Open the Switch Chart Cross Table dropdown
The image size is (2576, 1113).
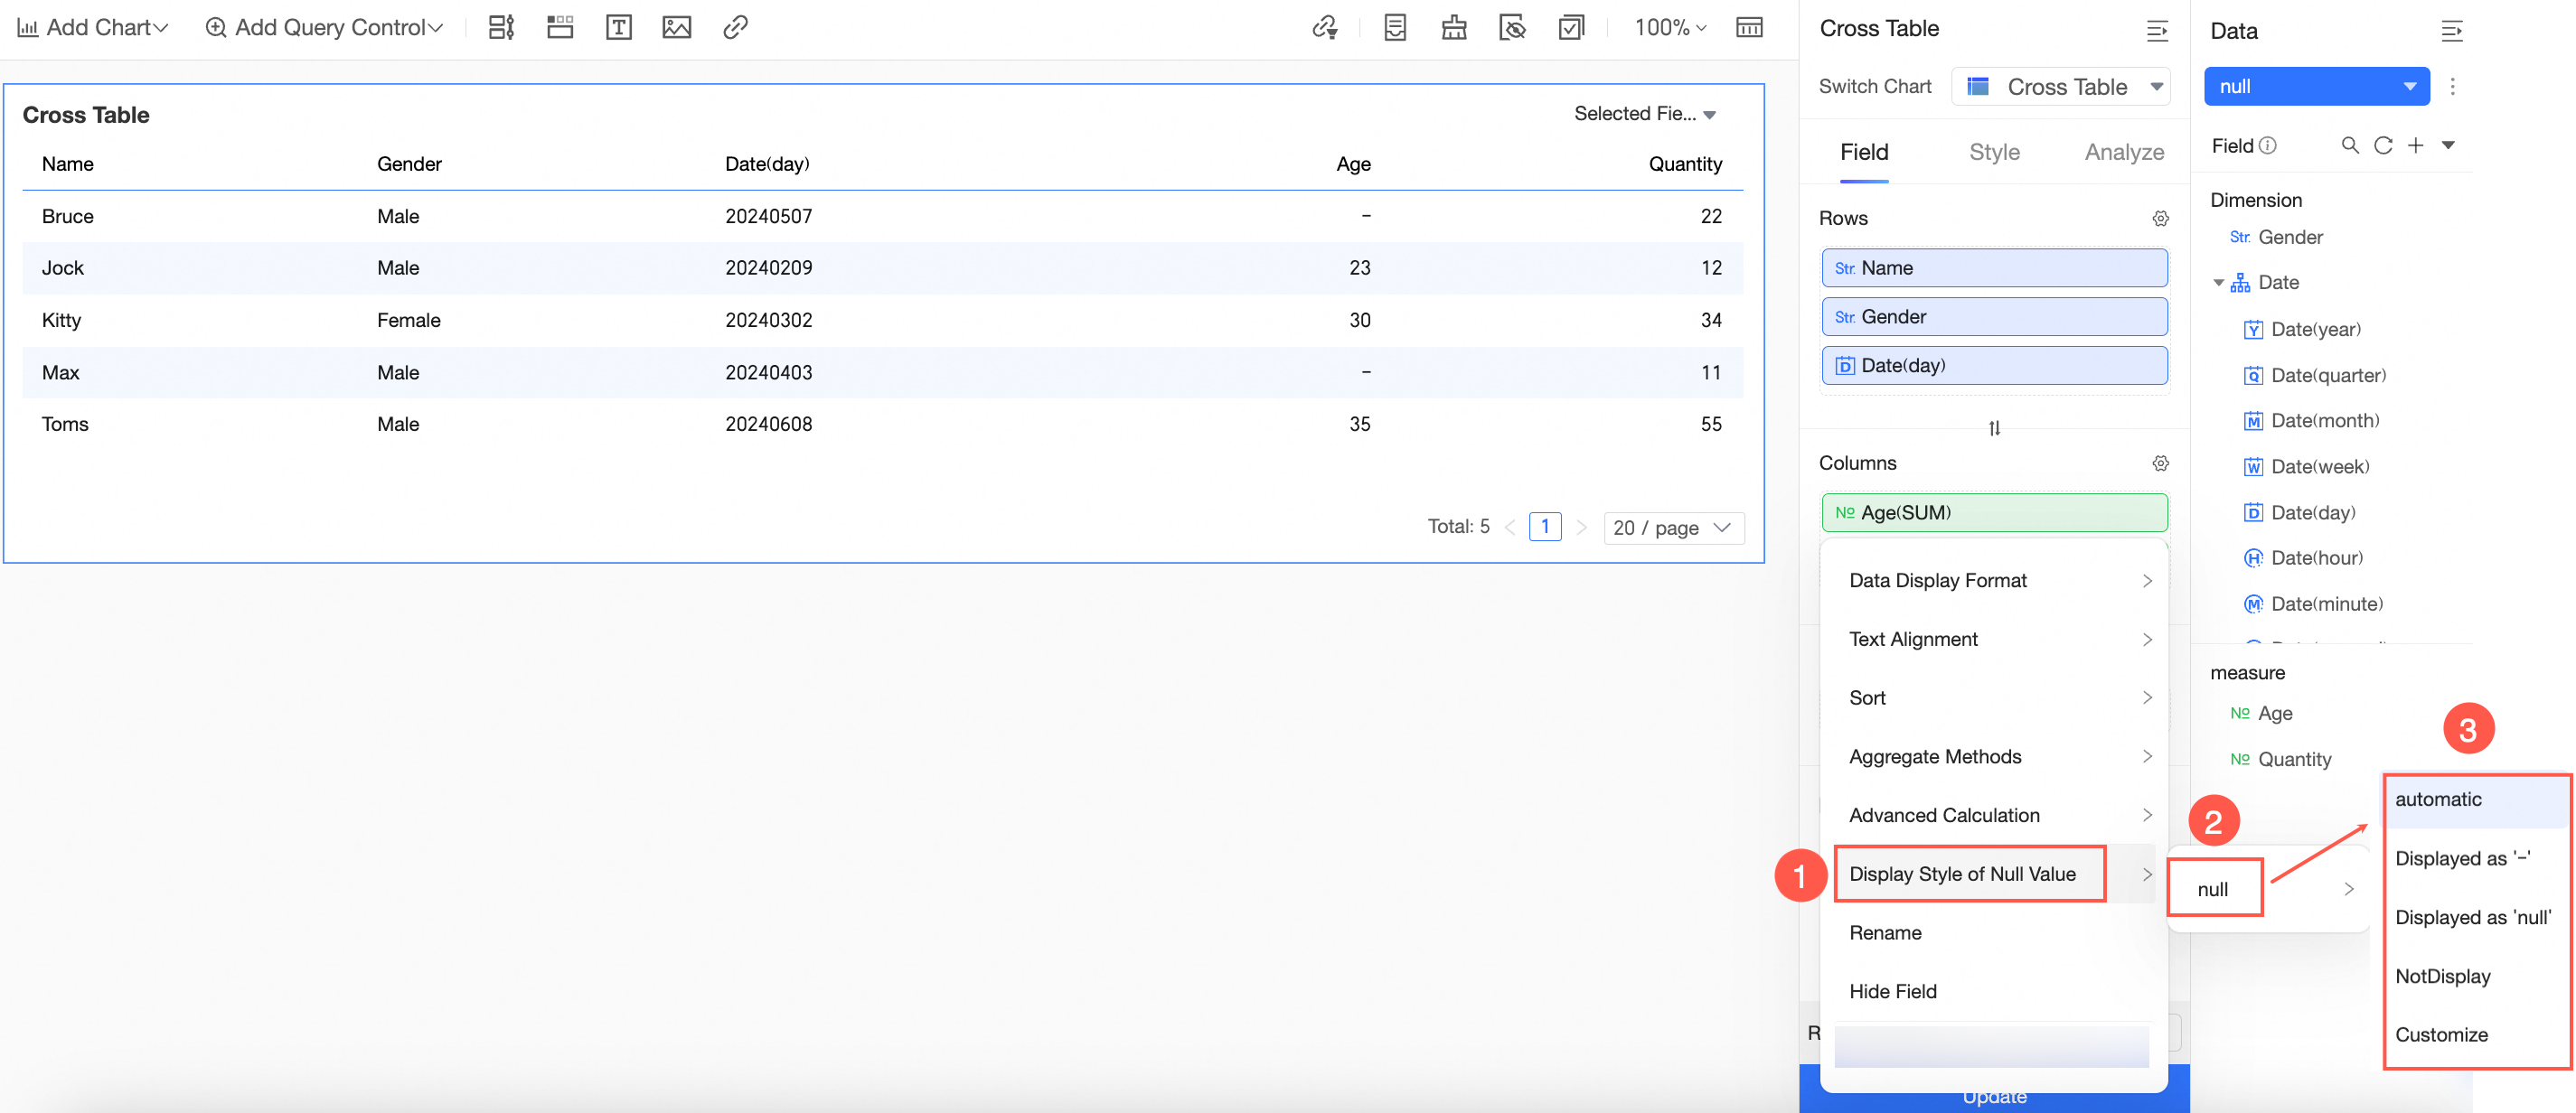click(x=2061, y=87)
